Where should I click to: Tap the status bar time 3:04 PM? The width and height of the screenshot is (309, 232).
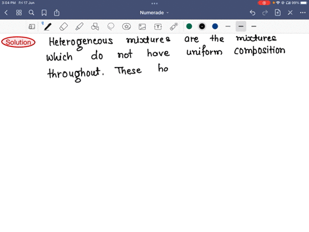click(x=8, y=3)
